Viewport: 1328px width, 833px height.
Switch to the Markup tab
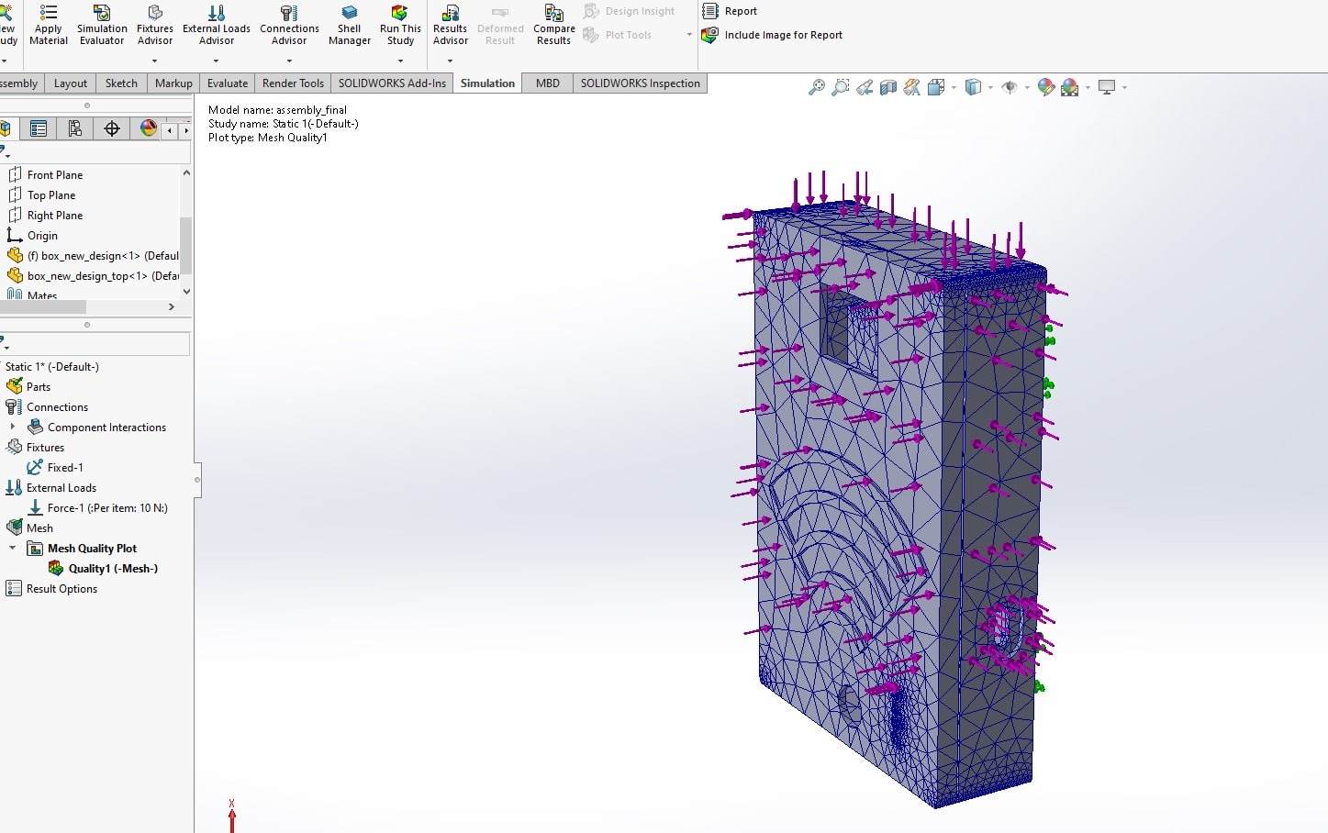[x=173, y=83]
